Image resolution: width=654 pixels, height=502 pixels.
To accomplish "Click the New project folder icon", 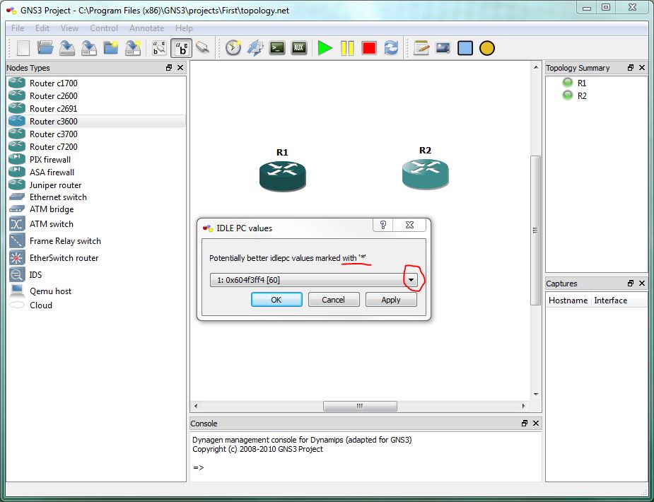I will pyautogui.click(x=111, y=48).
